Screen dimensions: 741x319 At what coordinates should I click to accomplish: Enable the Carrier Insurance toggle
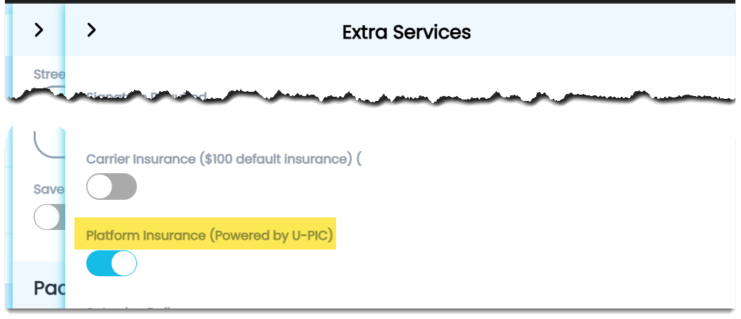tap(111, 187)
